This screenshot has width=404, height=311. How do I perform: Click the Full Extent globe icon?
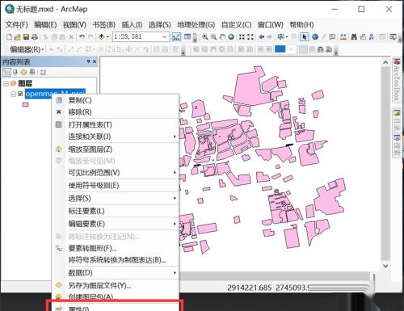[x=231, y=37]
